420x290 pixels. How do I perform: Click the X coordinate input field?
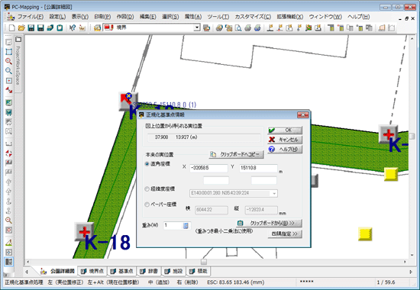pos(208,168)
